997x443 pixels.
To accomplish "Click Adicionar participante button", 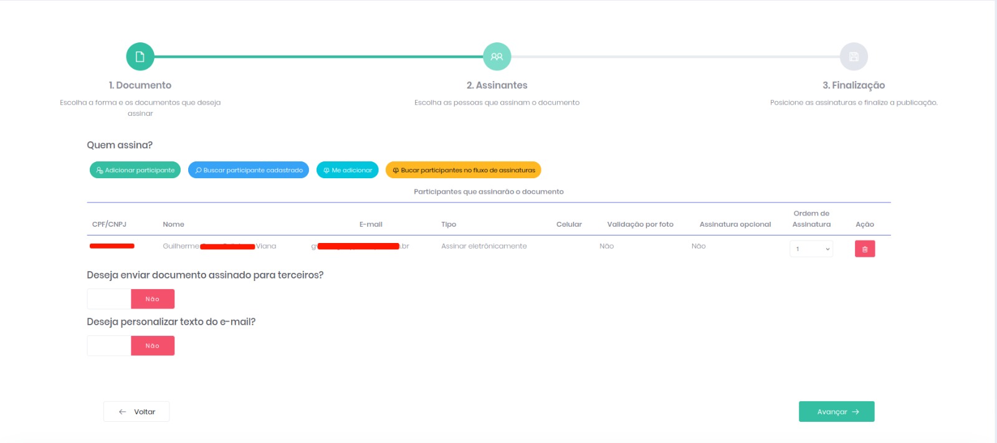I will click(x=135, y=170).
